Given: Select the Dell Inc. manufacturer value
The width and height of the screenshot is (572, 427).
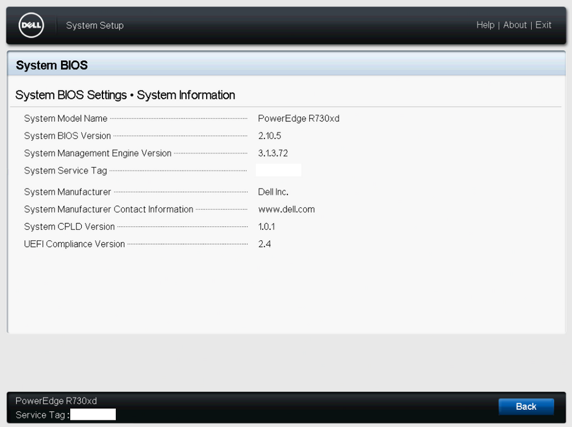Looking at the screenshot, I should pyautogui.click(x=273, y=192).
